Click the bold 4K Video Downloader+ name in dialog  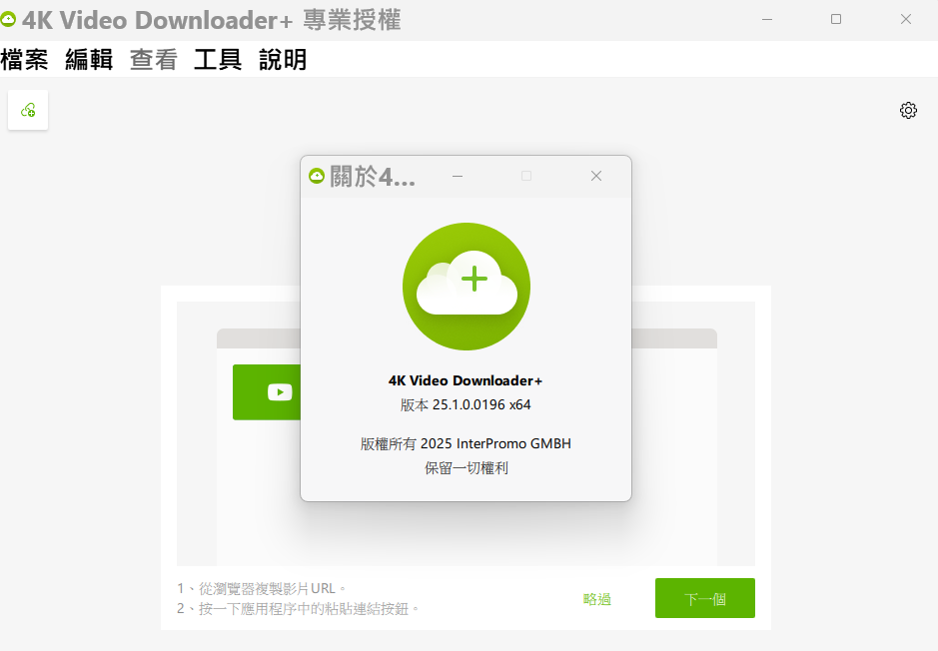(466, 380)
